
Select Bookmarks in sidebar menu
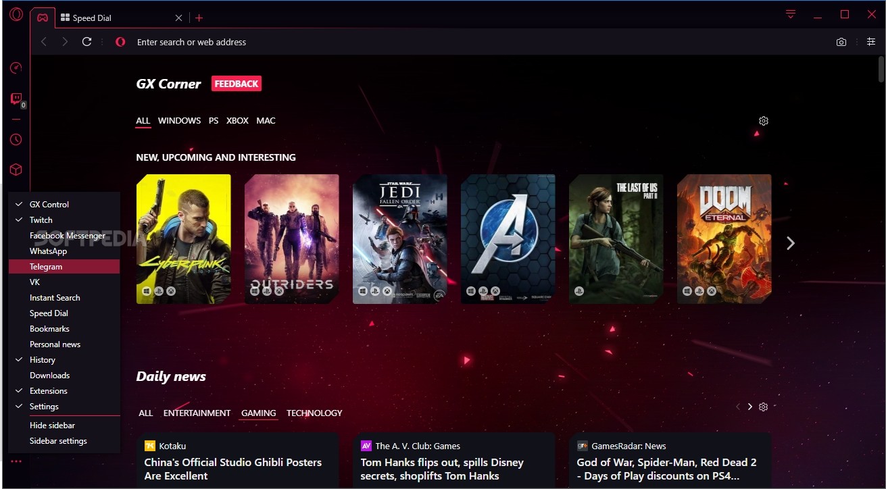click(64, 329)
